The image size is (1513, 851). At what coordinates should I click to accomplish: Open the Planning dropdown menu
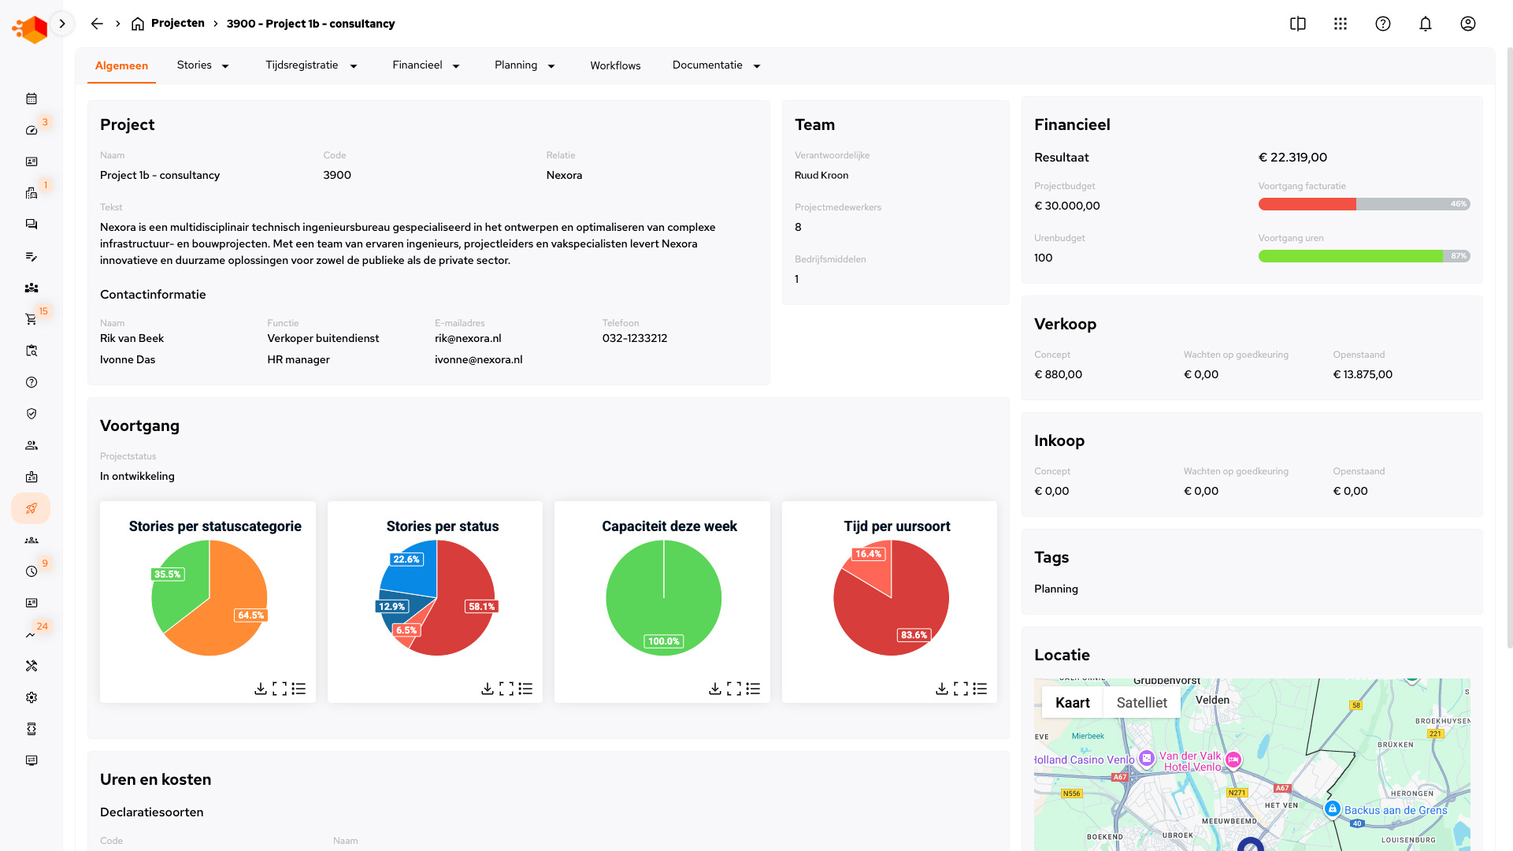coord(525,65)
